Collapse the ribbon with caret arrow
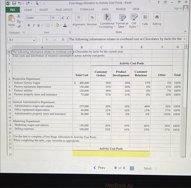This screenshot has height=188, width=191. click(185, 32)
